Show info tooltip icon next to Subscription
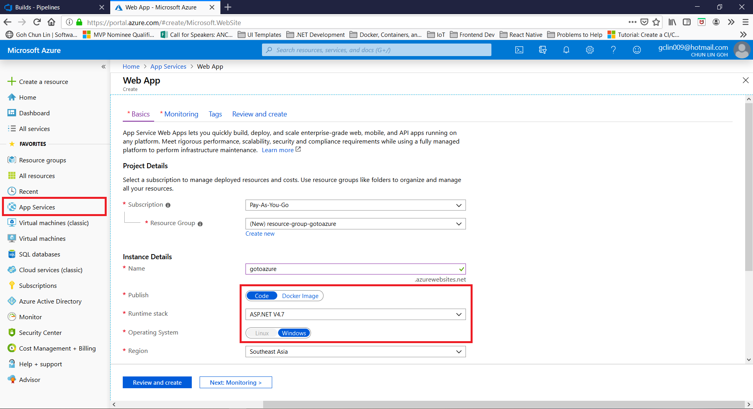Viewport: 753px width, 409px height. 168,205
